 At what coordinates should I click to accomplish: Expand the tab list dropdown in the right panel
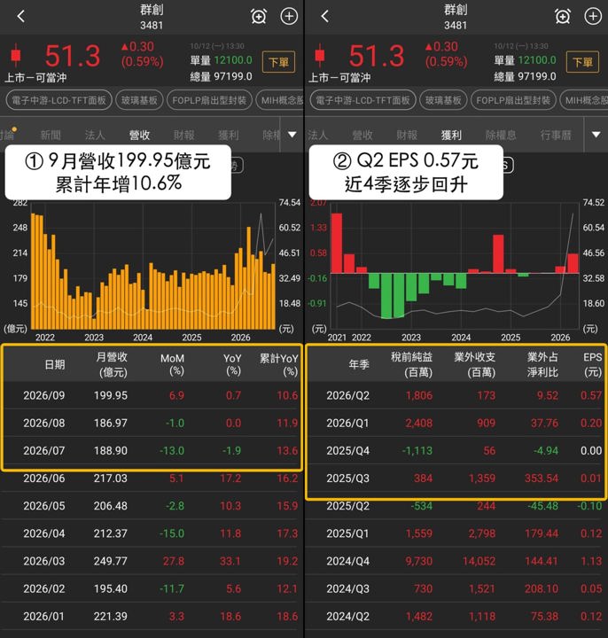596,135
